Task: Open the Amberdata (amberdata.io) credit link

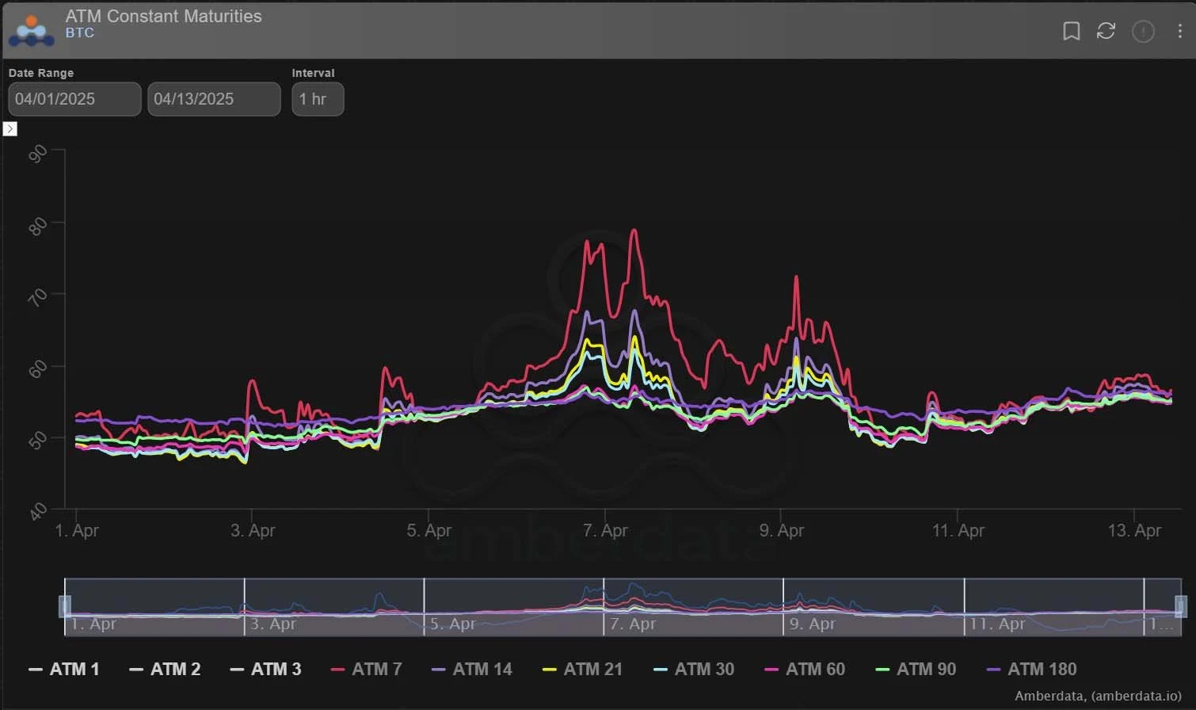Action: click(x=1098, y=697)
